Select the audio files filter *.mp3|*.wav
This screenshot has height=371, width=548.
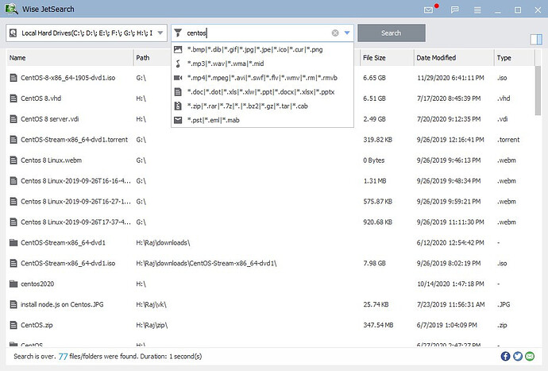click(x=262, y=64)
